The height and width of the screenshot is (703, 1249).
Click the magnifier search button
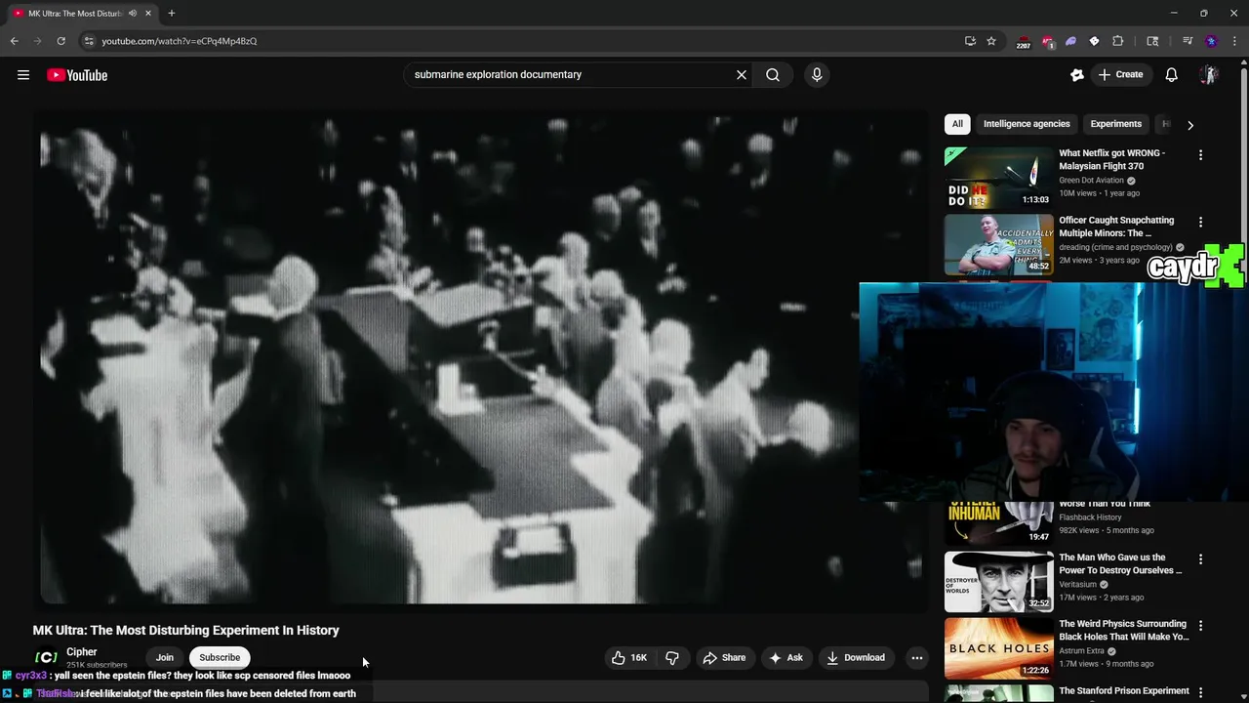coord(773,74)
